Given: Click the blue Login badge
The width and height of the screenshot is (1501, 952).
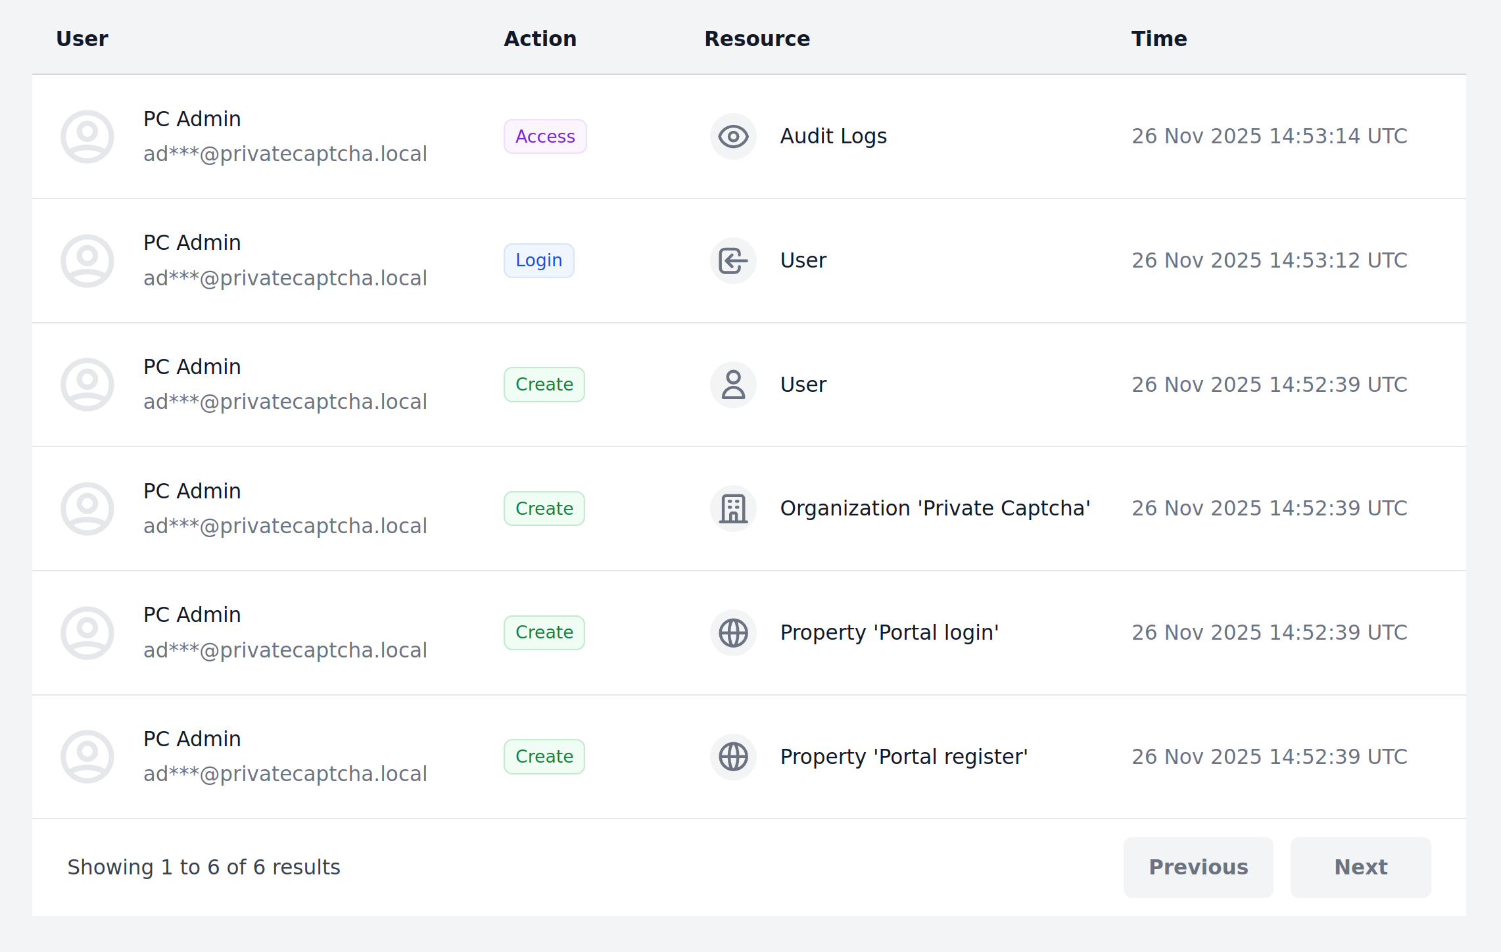Looking at the screenshot, I should pyautogui.click(x=538, y=261).
